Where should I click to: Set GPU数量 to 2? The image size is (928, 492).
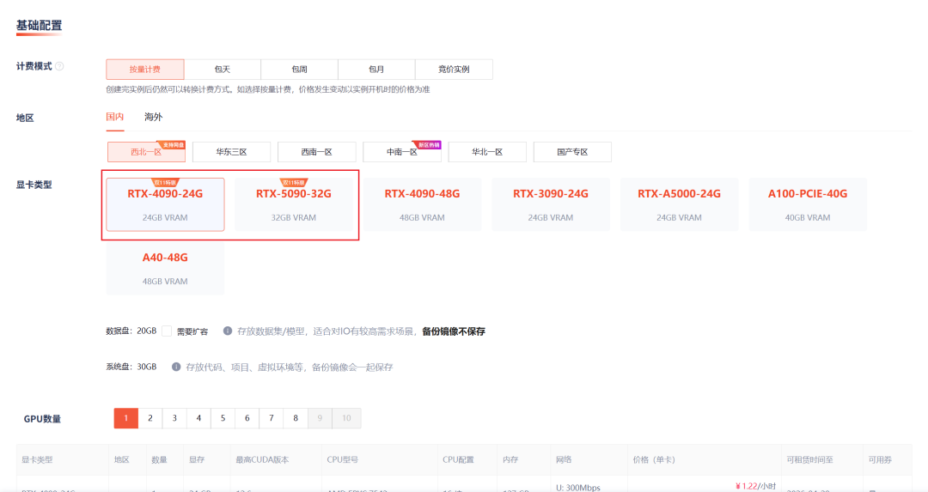(x=150, y=418)
